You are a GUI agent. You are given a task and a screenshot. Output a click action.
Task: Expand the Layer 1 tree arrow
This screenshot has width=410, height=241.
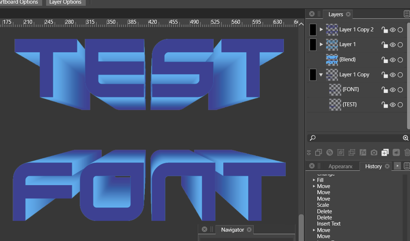(321, 44)
